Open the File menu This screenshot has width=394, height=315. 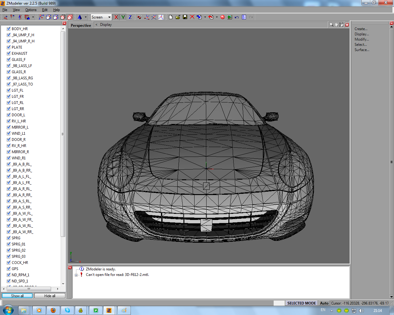[5, 10]
